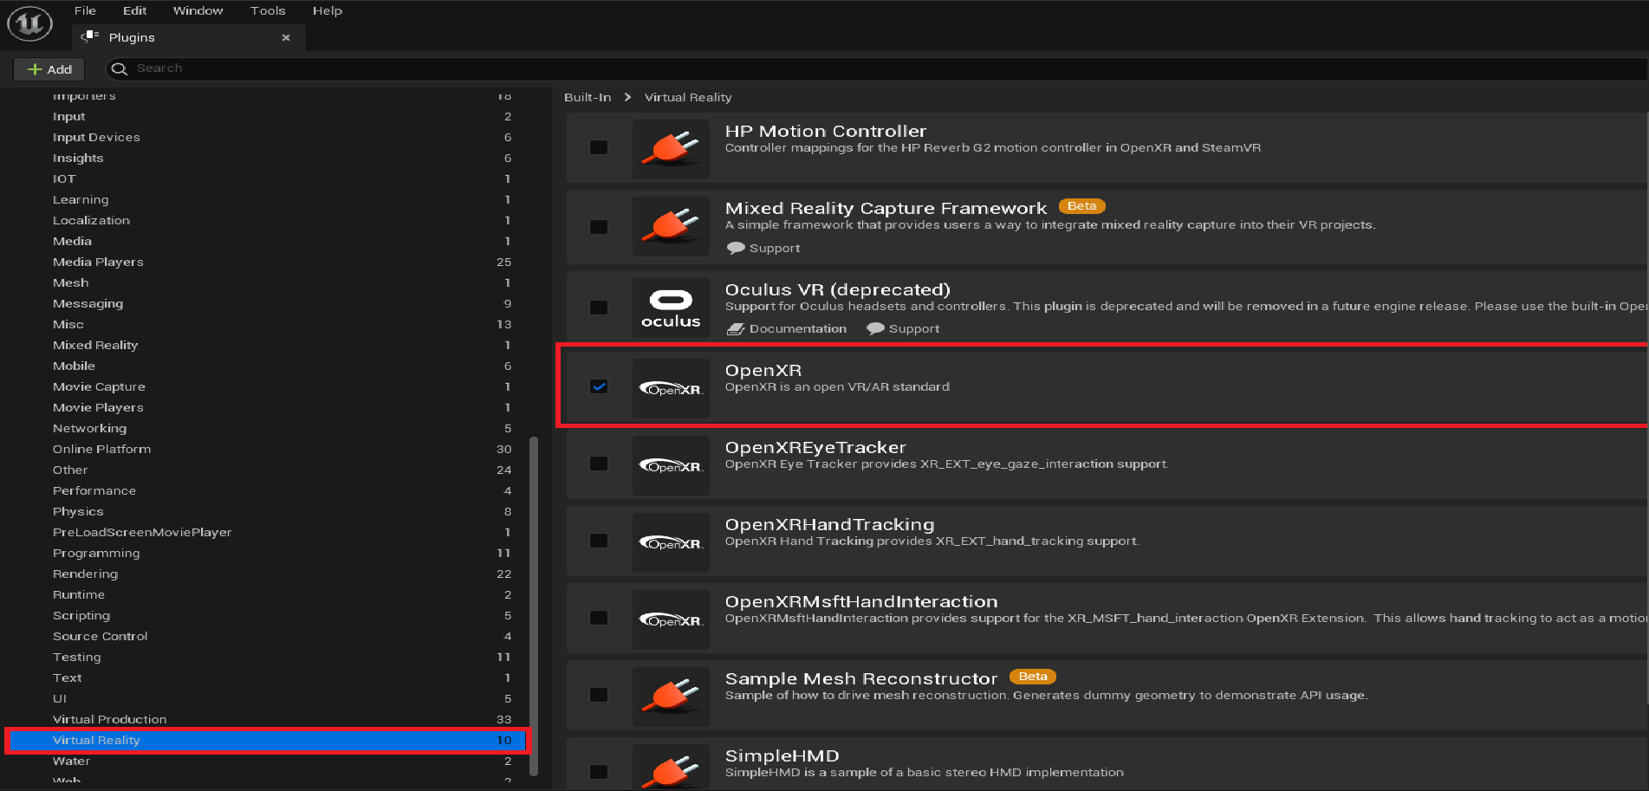This screenshot has width=1649, height=791.
Task: Click Sample Mesh Reconstructor plug icon
Action: [671, 697]
